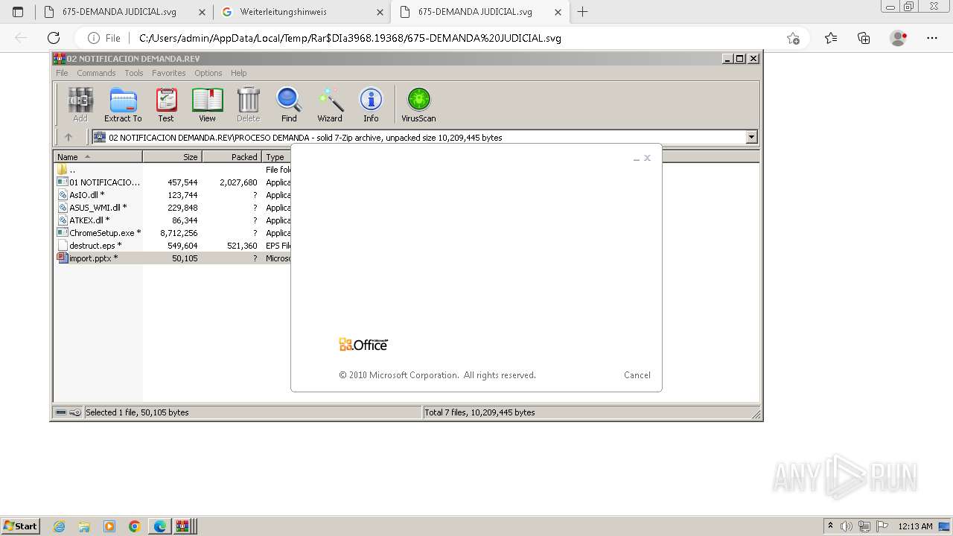
Task: Launch Internet Explorer from taskbar
Action: tap(59, 526)
